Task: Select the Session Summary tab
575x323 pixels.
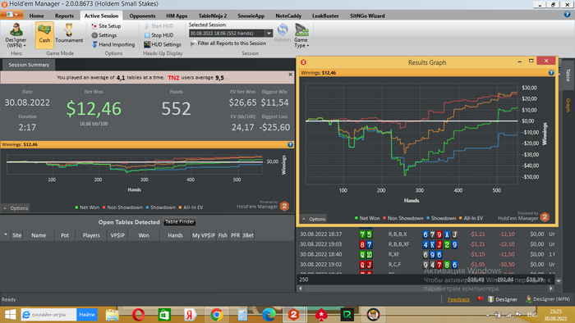Action: coord(29,65)
